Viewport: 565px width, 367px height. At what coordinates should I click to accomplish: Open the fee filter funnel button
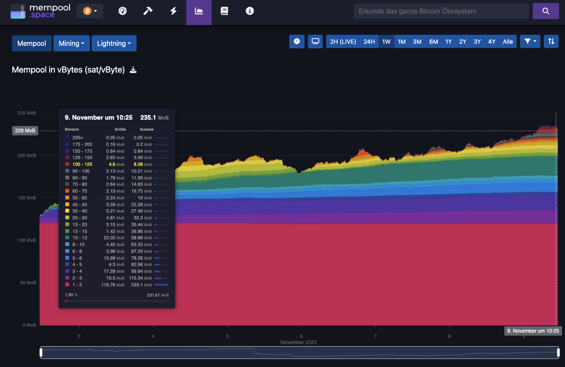(530, 41)
